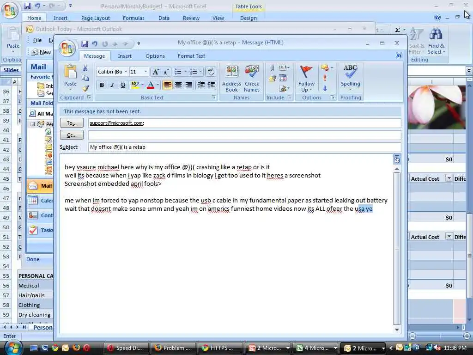473x355 pixels.
Task: Click the Cc... button
Action: pyautogui.click(x=72, y=135)
